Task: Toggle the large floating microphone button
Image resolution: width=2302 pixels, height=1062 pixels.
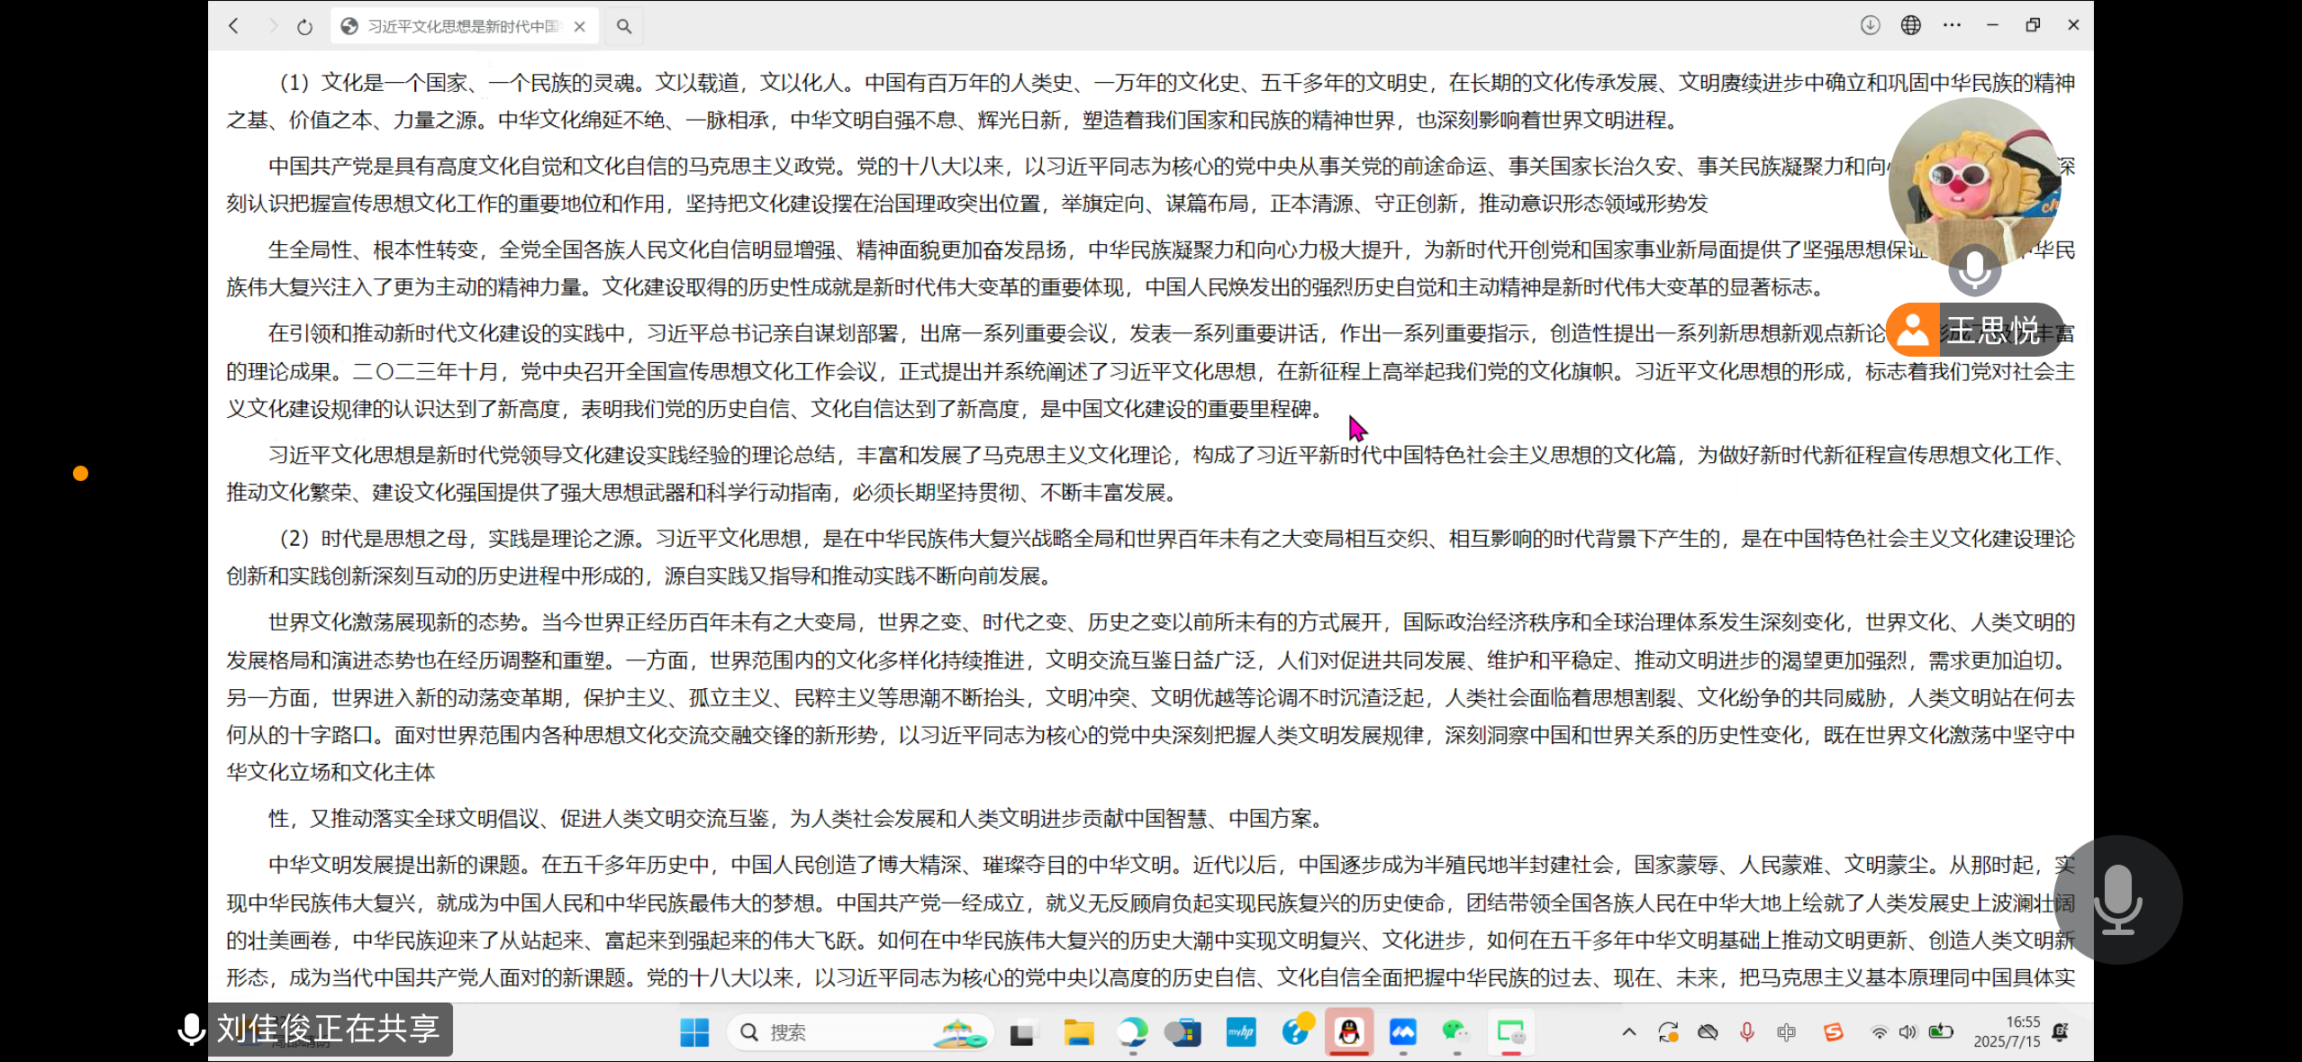Action: pos(2117,900)
